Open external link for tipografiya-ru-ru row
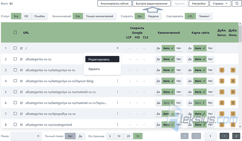242x141 pixels. [21, 114]
